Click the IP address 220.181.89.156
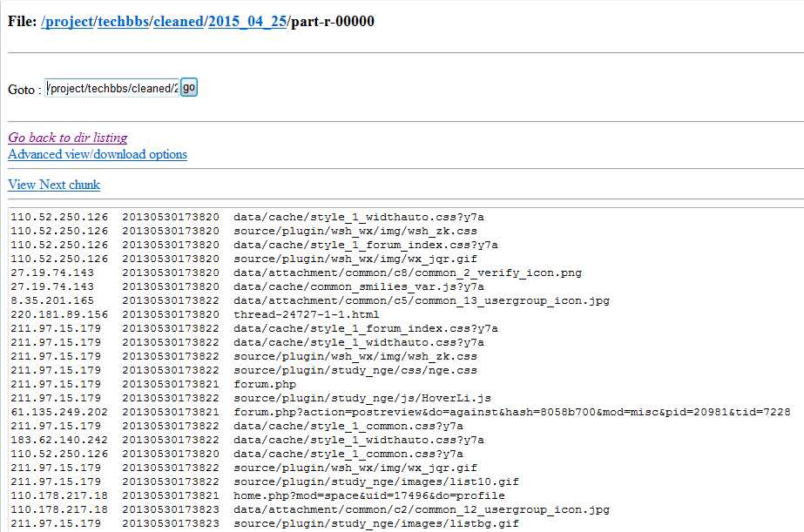804x532 pixels. (x=59, y=314)
